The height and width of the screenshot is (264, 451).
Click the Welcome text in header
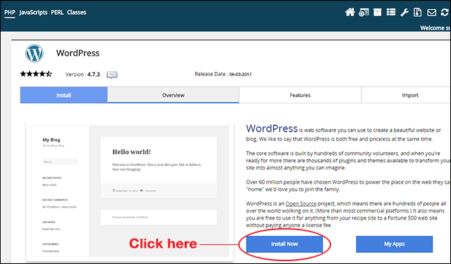(x=435, y=28)
